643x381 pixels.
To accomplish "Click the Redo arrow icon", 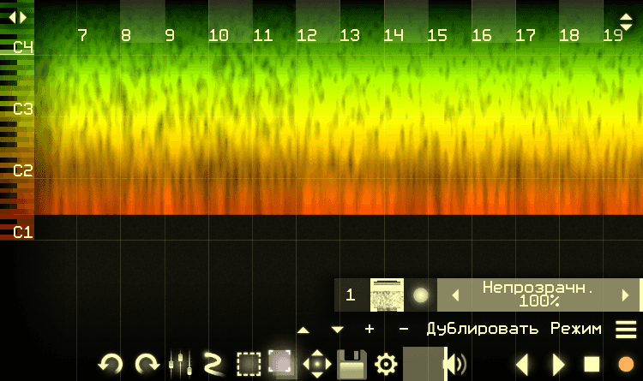I will [x=147, y=364].
